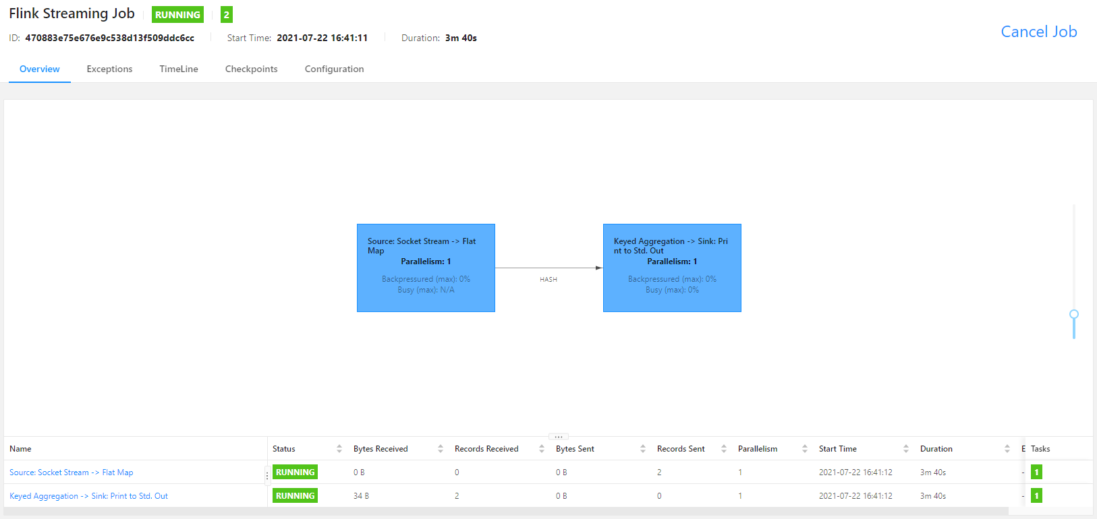
Task: Open the Exceptions tab
Action: (x=109, y=69)
